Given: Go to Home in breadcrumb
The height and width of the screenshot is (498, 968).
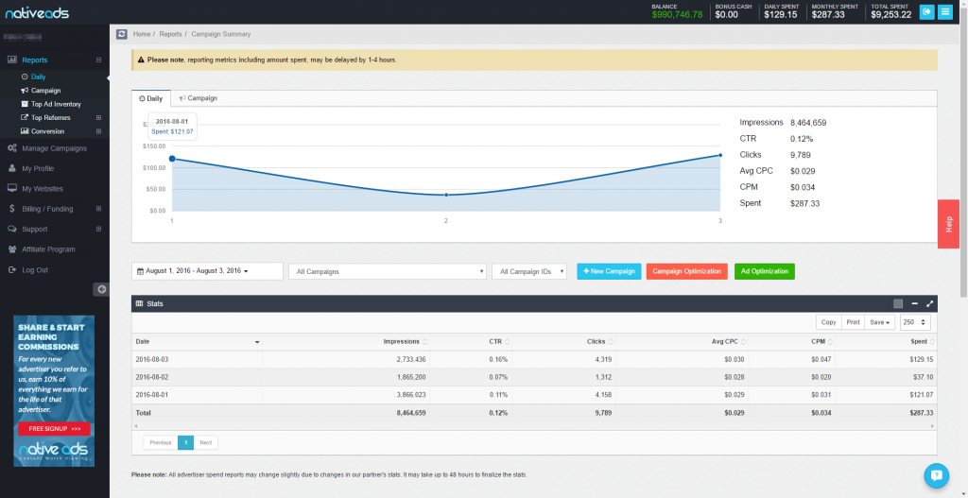Looking at the screenshot, I should [x=142, y=34].
